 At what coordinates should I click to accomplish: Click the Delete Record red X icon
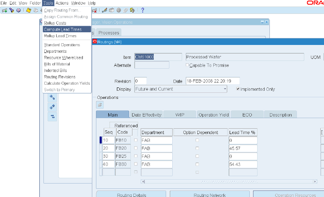pyautogui.click(x=94, y=10)
